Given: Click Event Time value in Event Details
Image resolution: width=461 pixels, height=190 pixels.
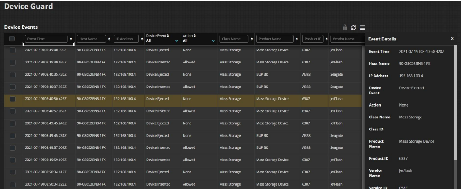Looking at the screenshot, I should pos(421,51).
